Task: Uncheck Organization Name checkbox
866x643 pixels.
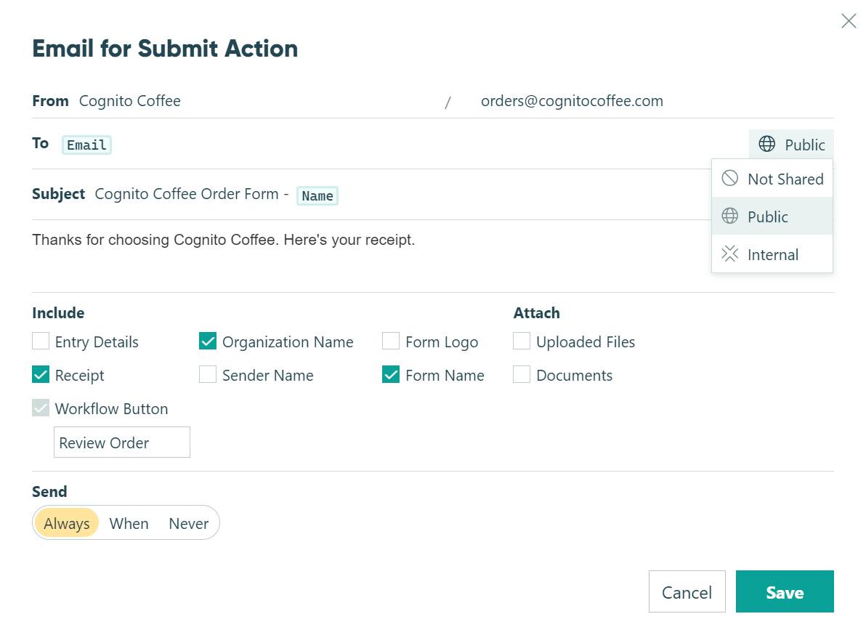Action: pos(208,341)
